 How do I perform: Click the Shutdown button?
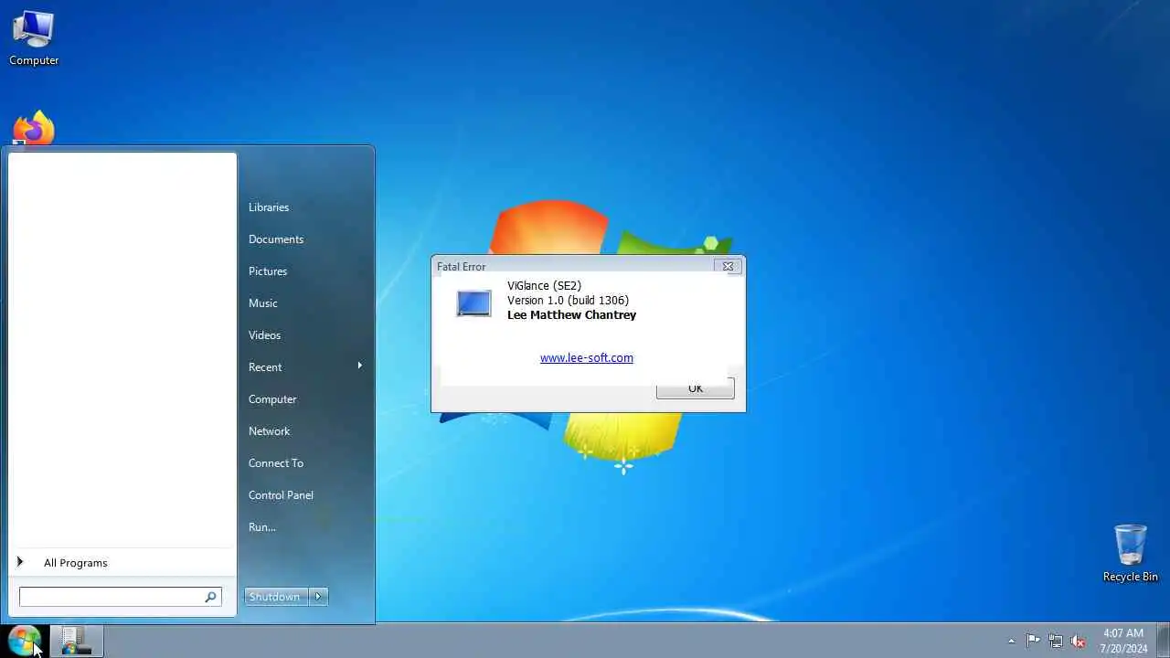click(275, 597)
